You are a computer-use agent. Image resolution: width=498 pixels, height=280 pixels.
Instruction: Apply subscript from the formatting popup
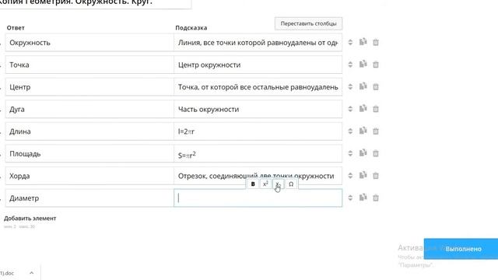coord(279,184)
